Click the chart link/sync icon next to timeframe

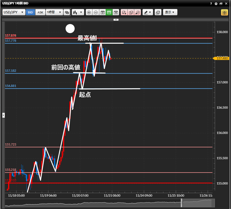pyautogui.click(x=67, y=12)
